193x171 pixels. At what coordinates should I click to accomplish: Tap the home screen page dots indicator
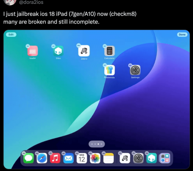(x=97, y=144)
